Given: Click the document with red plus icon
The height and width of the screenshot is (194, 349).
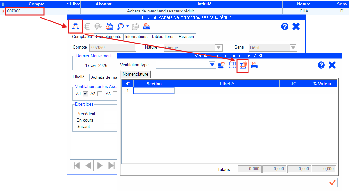Looking at the screenshot, I should tap(110, 27).
